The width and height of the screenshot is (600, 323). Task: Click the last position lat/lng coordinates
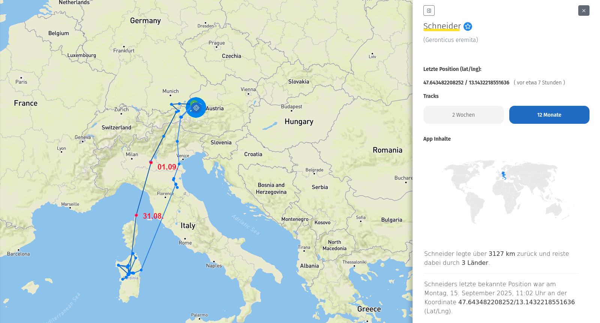click(466, 83)
